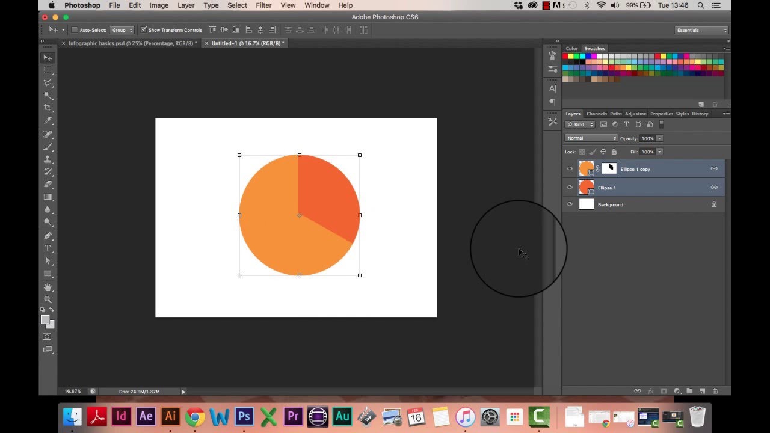Open the layer filter Kind dropdown

click(580, 124)
